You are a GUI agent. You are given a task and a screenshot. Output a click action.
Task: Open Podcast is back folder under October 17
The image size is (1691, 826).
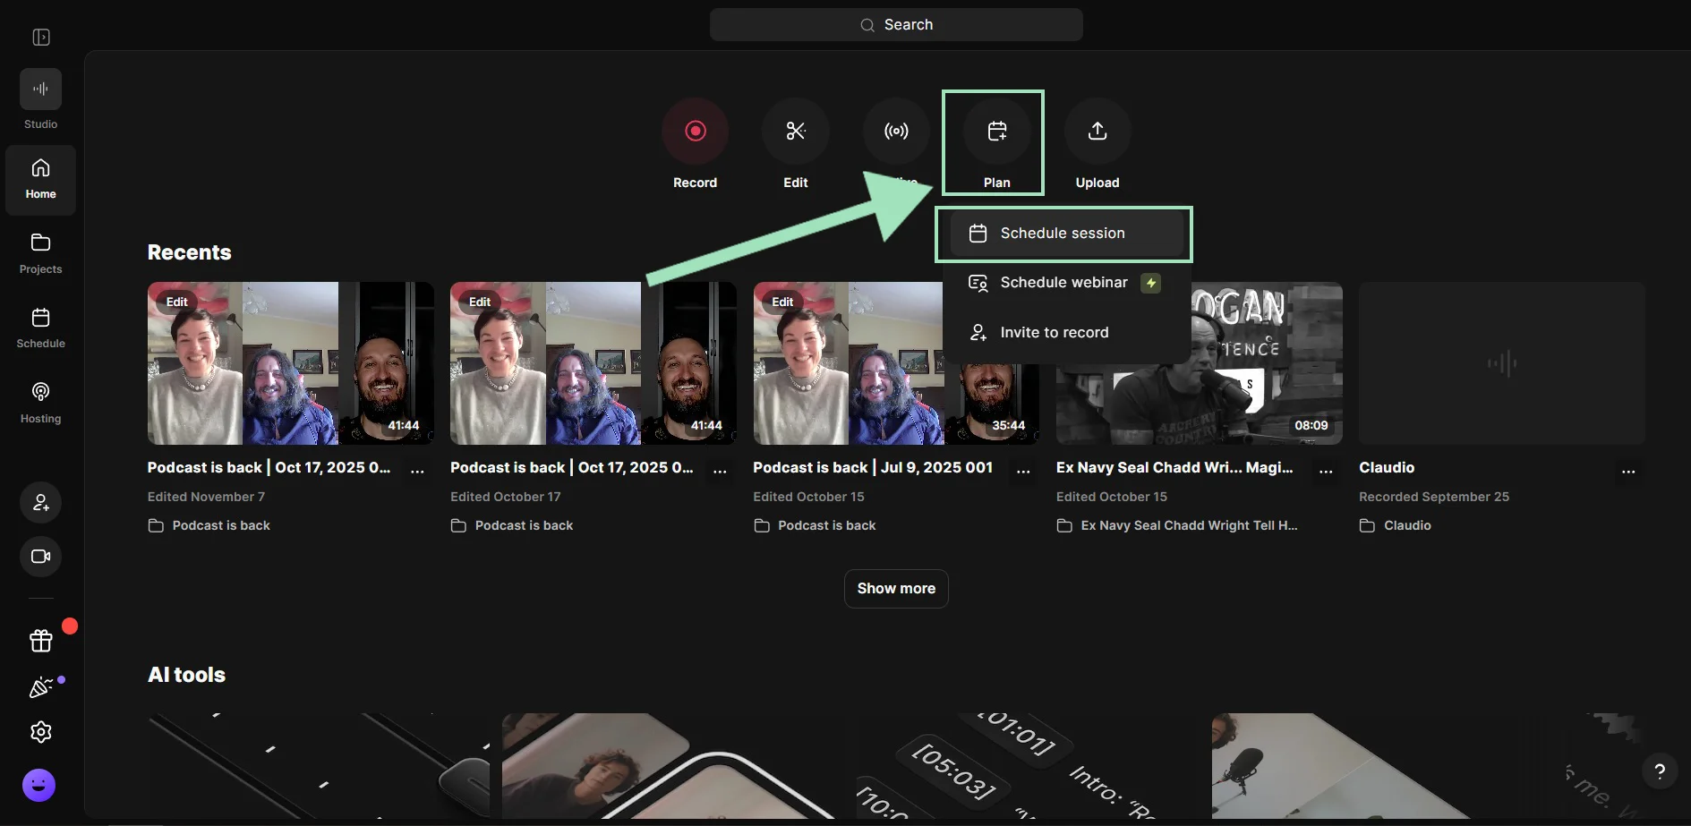[511, 525]
